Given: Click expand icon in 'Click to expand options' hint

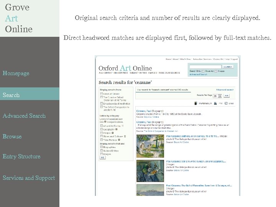Looking at the screenshot, I should coord(105,122).
